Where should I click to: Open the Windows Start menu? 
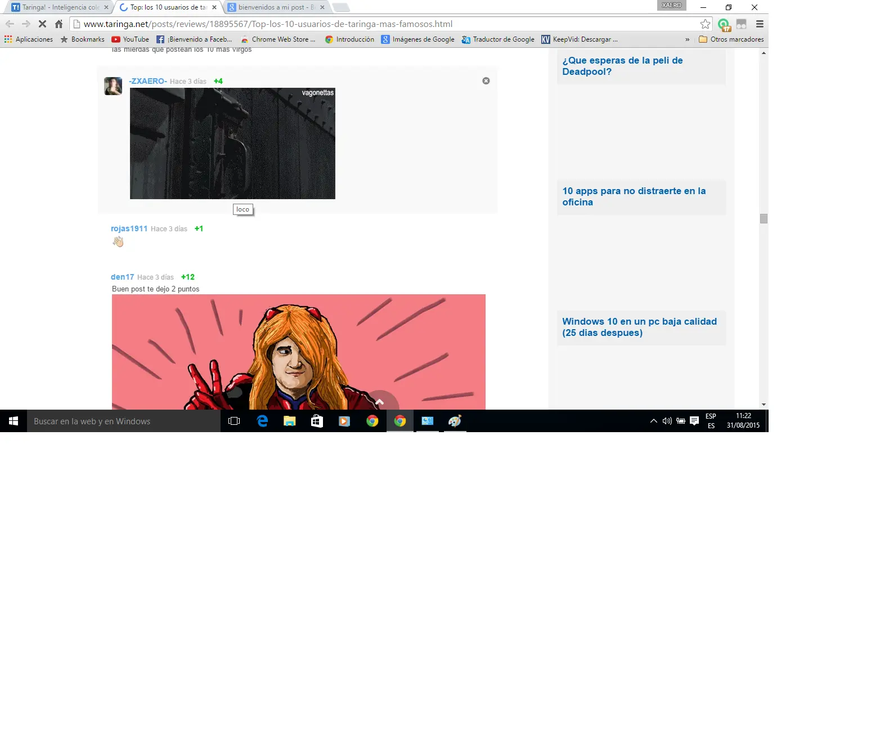[x=14, y=421]
